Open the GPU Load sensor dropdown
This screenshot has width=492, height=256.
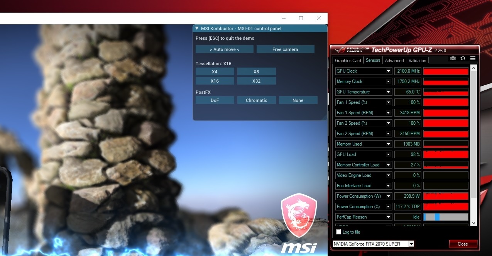[x=389, y=154]
